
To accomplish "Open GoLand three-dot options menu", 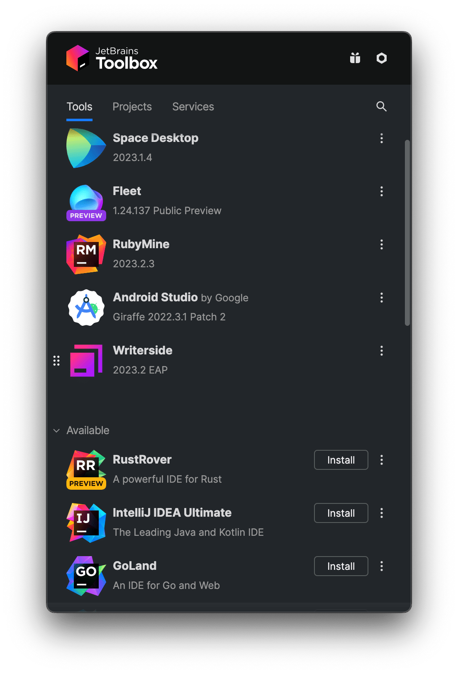I will pyautogui.click(x=382, y=566).
